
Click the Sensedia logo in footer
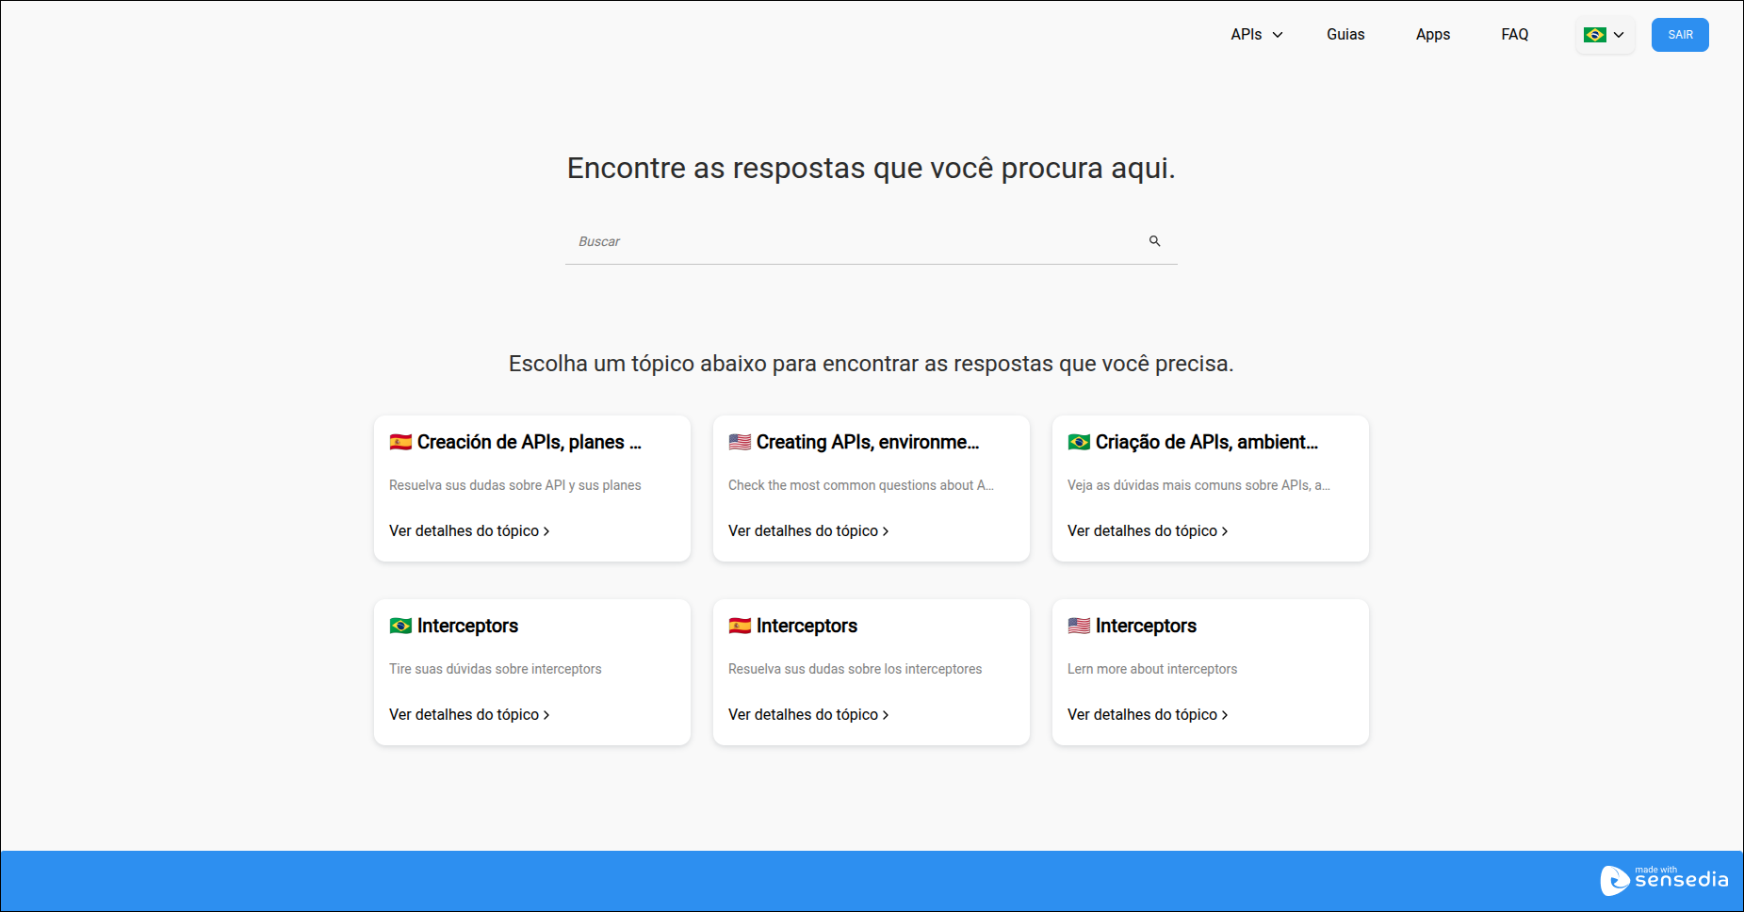pyautogui.click(x=1664, y=880)
